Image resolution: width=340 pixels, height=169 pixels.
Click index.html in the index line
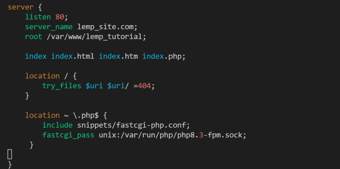tap(73, 56)
